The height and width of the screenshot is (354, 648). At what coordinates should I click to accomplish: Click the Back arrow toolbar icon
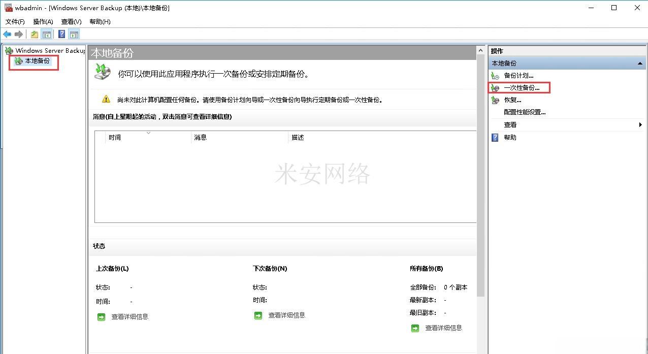click(7, 34)
